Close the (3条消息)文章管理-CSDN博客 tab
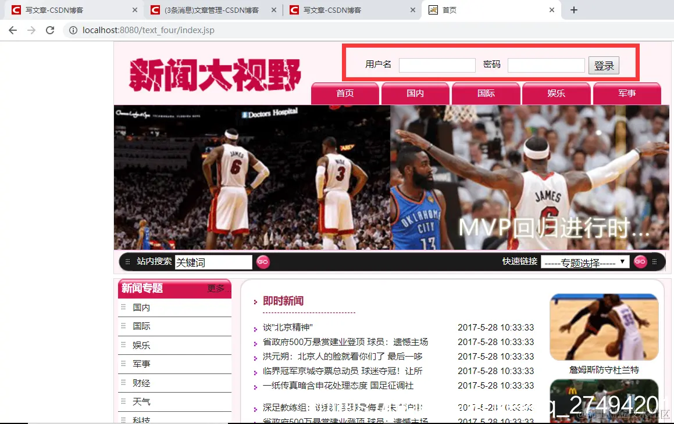The width and height of the screenshot is (674, 424). pos(274,10)
